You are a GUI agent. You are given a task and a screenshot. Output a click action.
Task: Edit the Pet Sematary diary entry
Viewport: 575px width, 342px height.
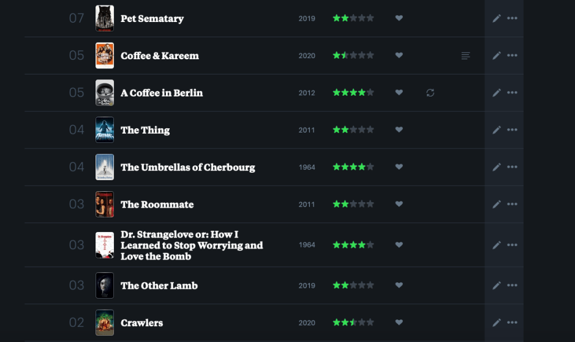coord(497,18)
